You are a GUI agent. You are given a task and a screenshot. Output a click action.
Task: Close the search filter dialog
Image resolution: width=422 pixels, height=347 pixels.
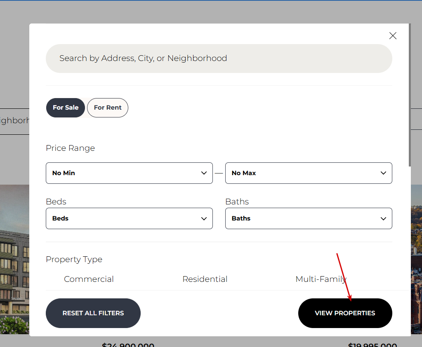[x=393, y=36]
